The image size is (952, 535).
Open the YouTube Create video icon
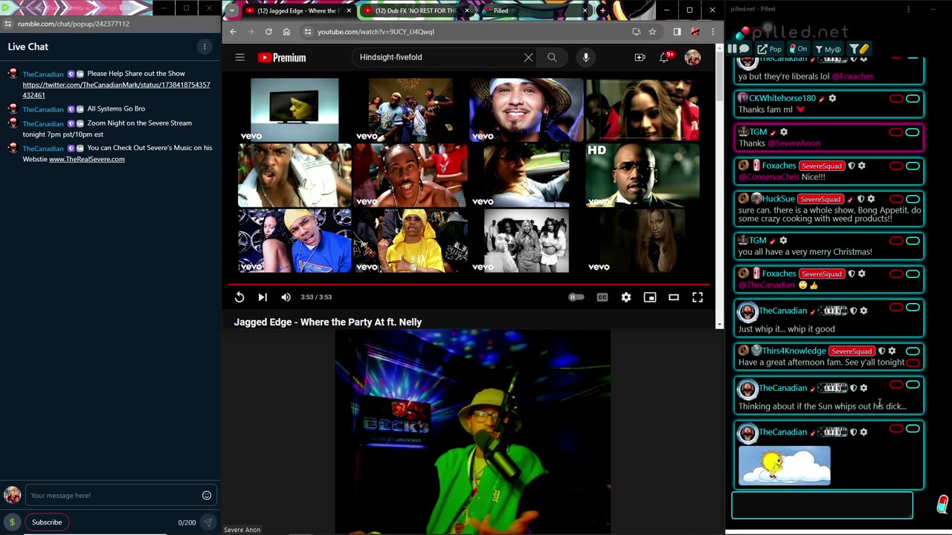pos(640,57)
